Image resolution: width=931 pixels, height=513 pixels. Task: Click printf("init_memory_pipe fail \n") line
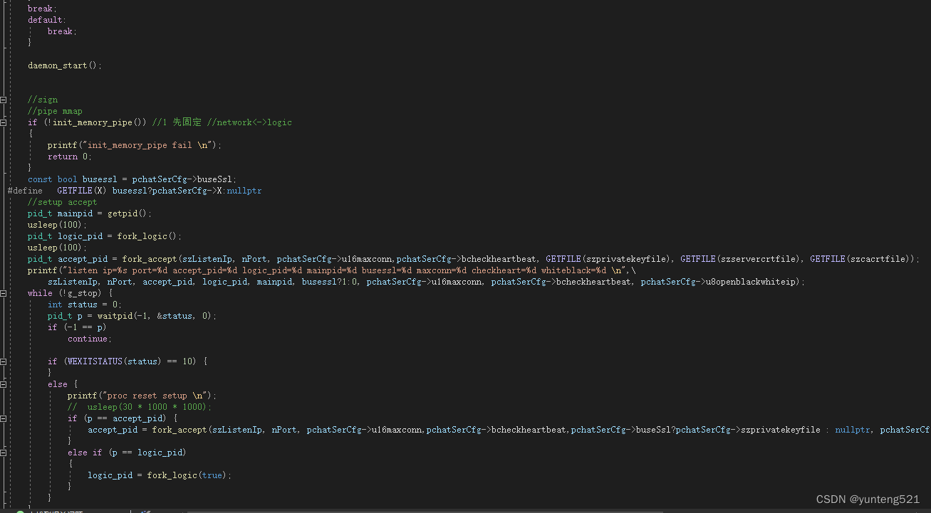coord(135,145)
